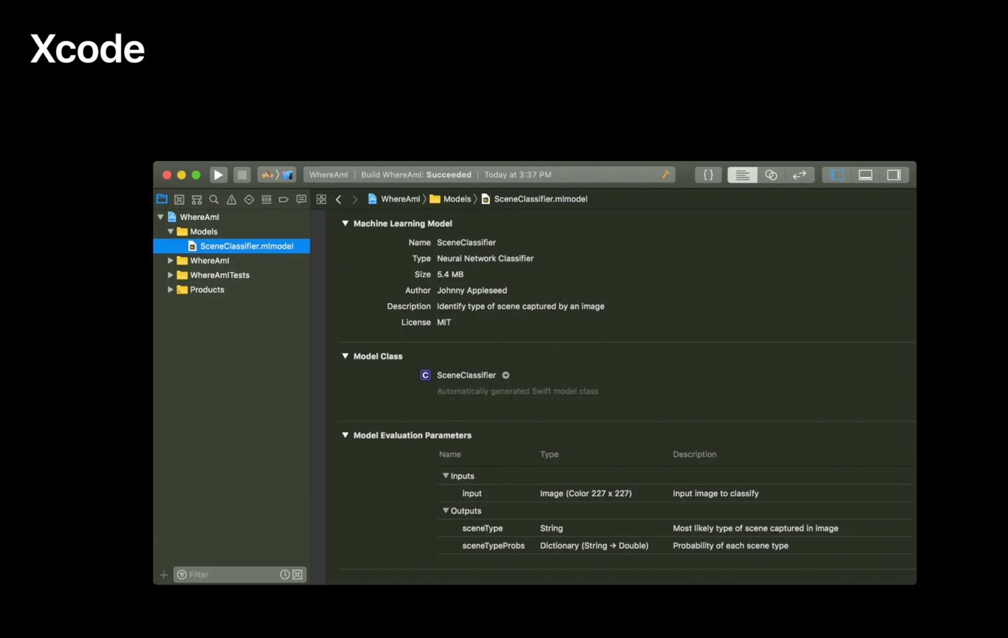
Task: Click the Run play button
Action: pyautogui.click(x=218, y=175)
